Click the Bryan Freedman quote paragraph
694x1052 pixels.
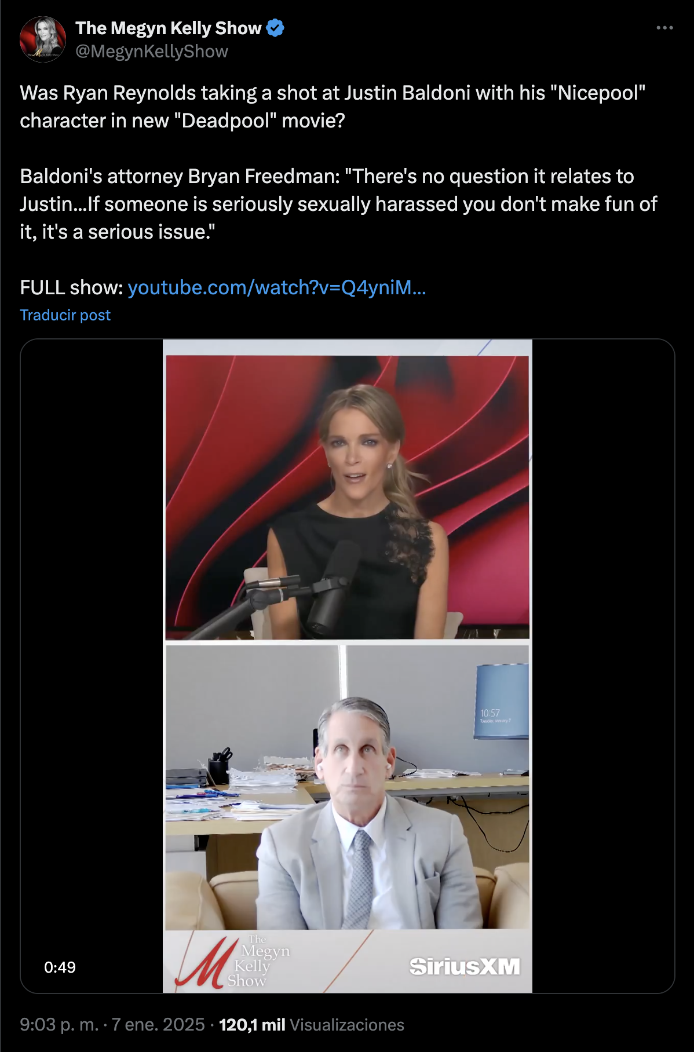338,204
